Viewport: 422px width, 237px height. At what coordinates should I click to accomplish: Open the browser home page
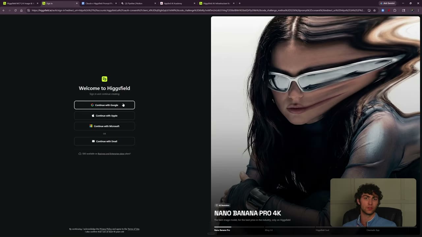tap(21, 10)
